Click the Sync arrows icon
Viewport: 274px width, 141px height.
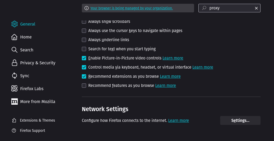(15, 76)
